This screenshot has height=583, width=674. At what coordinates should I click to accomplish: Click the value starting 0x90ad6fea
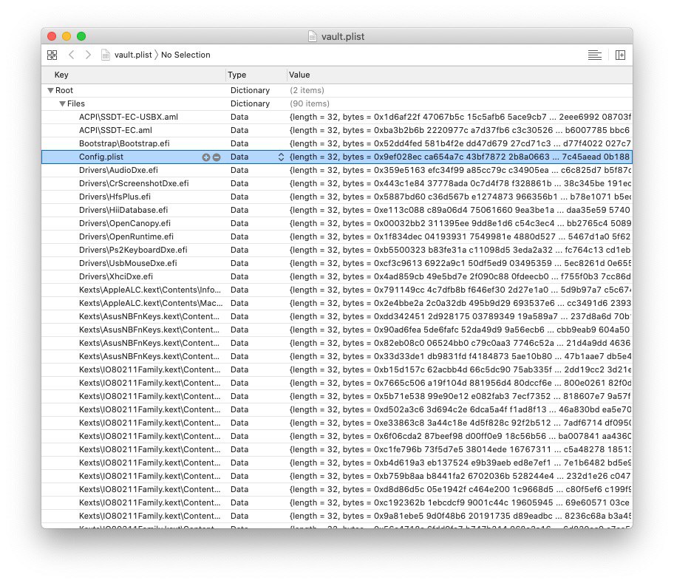[x=460, y=330]
